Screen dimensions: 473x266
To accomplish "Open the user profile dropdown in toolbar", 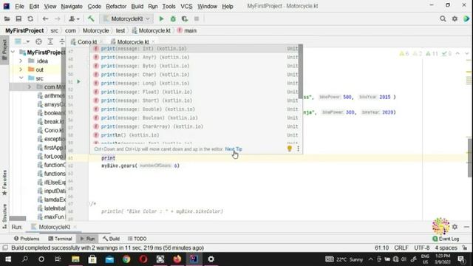I will 74,18.
